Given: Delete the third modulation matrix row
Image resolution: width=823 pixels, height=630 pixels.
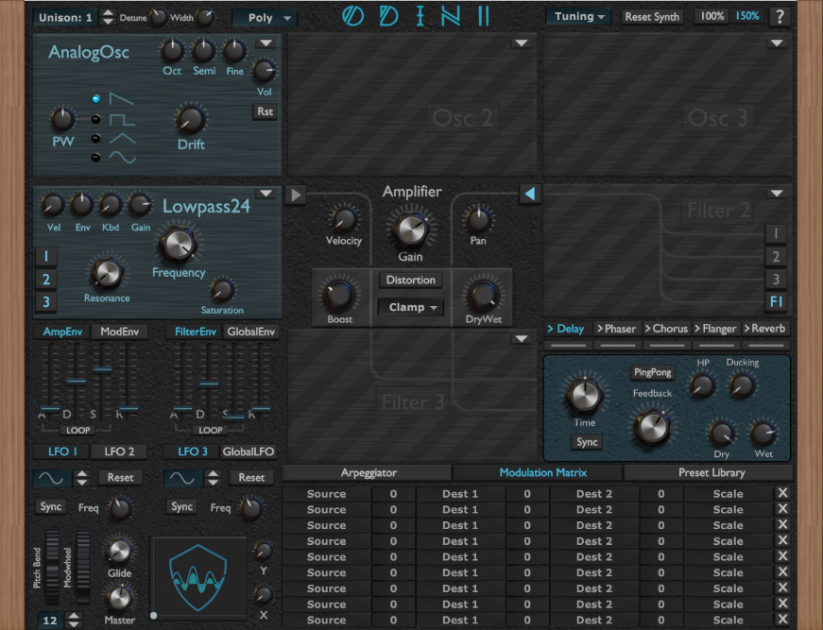Looking at the screenshot, I should [782, 524].
